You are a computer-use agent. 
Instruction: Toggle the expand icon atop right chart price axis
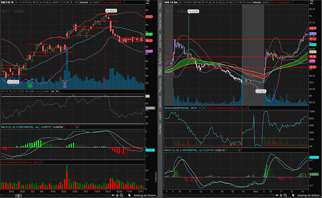pyautogui.click(x=311, y=2)
